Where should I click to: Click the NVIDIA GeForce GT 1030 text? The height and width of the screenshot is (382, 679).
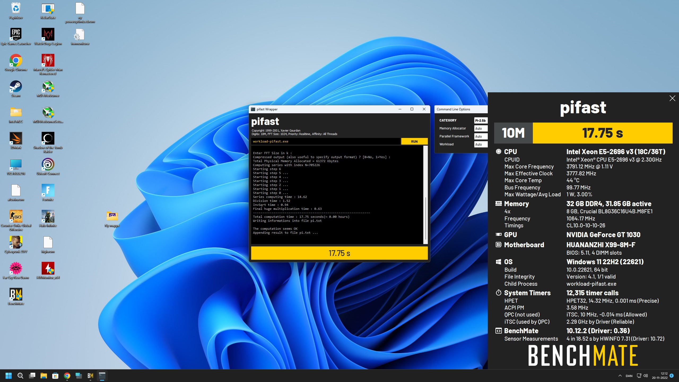click(603, 235)
